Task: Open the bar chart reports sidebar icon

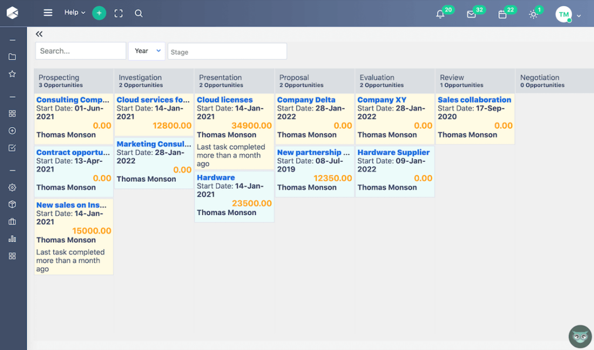Action: point(12,239)
